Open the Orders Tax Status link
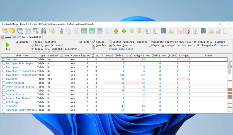This screenshot has height=135, width=233. pyautogui.click(x=18, y=98)
